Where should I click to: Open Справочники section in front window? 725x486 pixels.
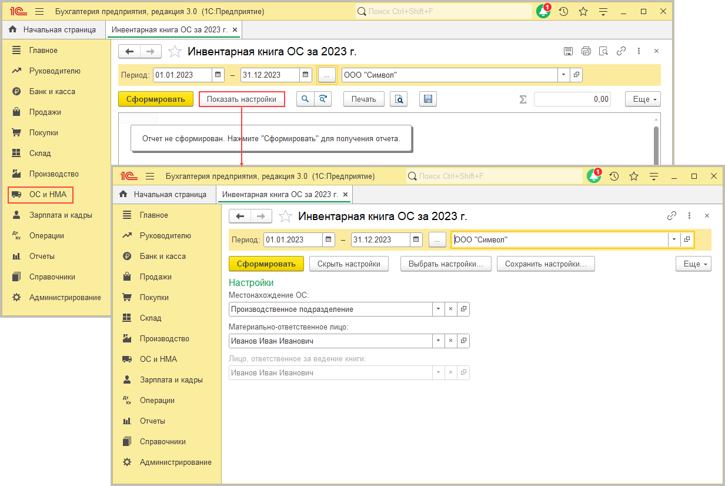(162, 441)
